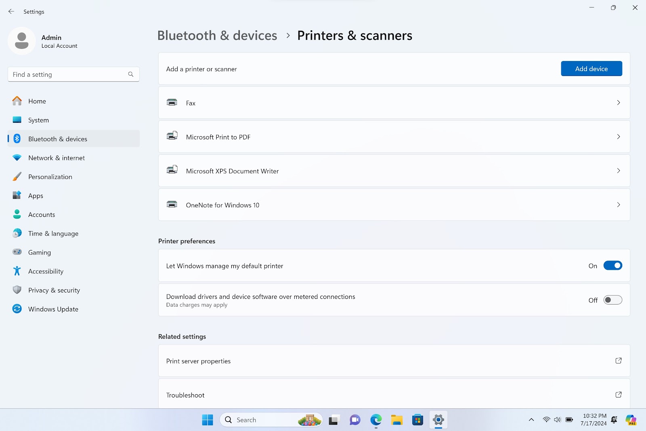Select Privacy & security category
This screenshot has height=431, width=646.
pyautogui.click(x=73, y=290)
